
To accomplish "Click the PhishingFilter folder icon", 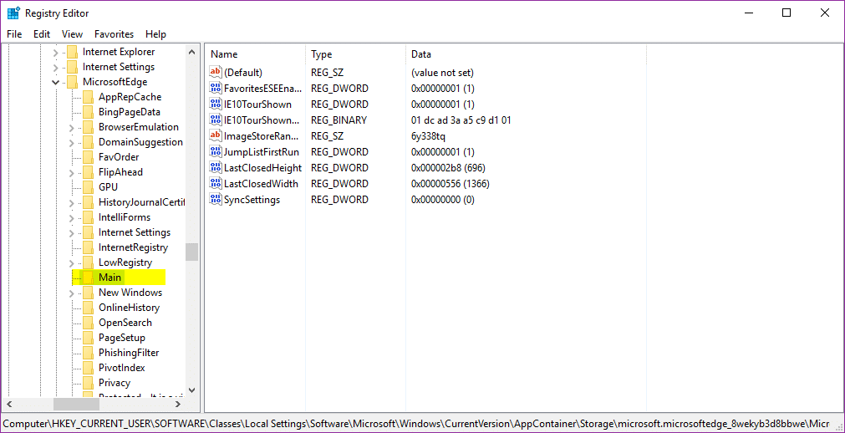I will pos(88,353).
